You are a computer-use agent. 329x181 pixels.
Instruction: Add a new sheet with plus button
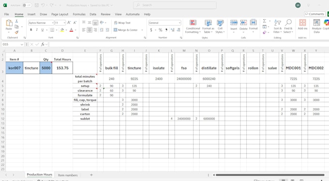[91, 175]
